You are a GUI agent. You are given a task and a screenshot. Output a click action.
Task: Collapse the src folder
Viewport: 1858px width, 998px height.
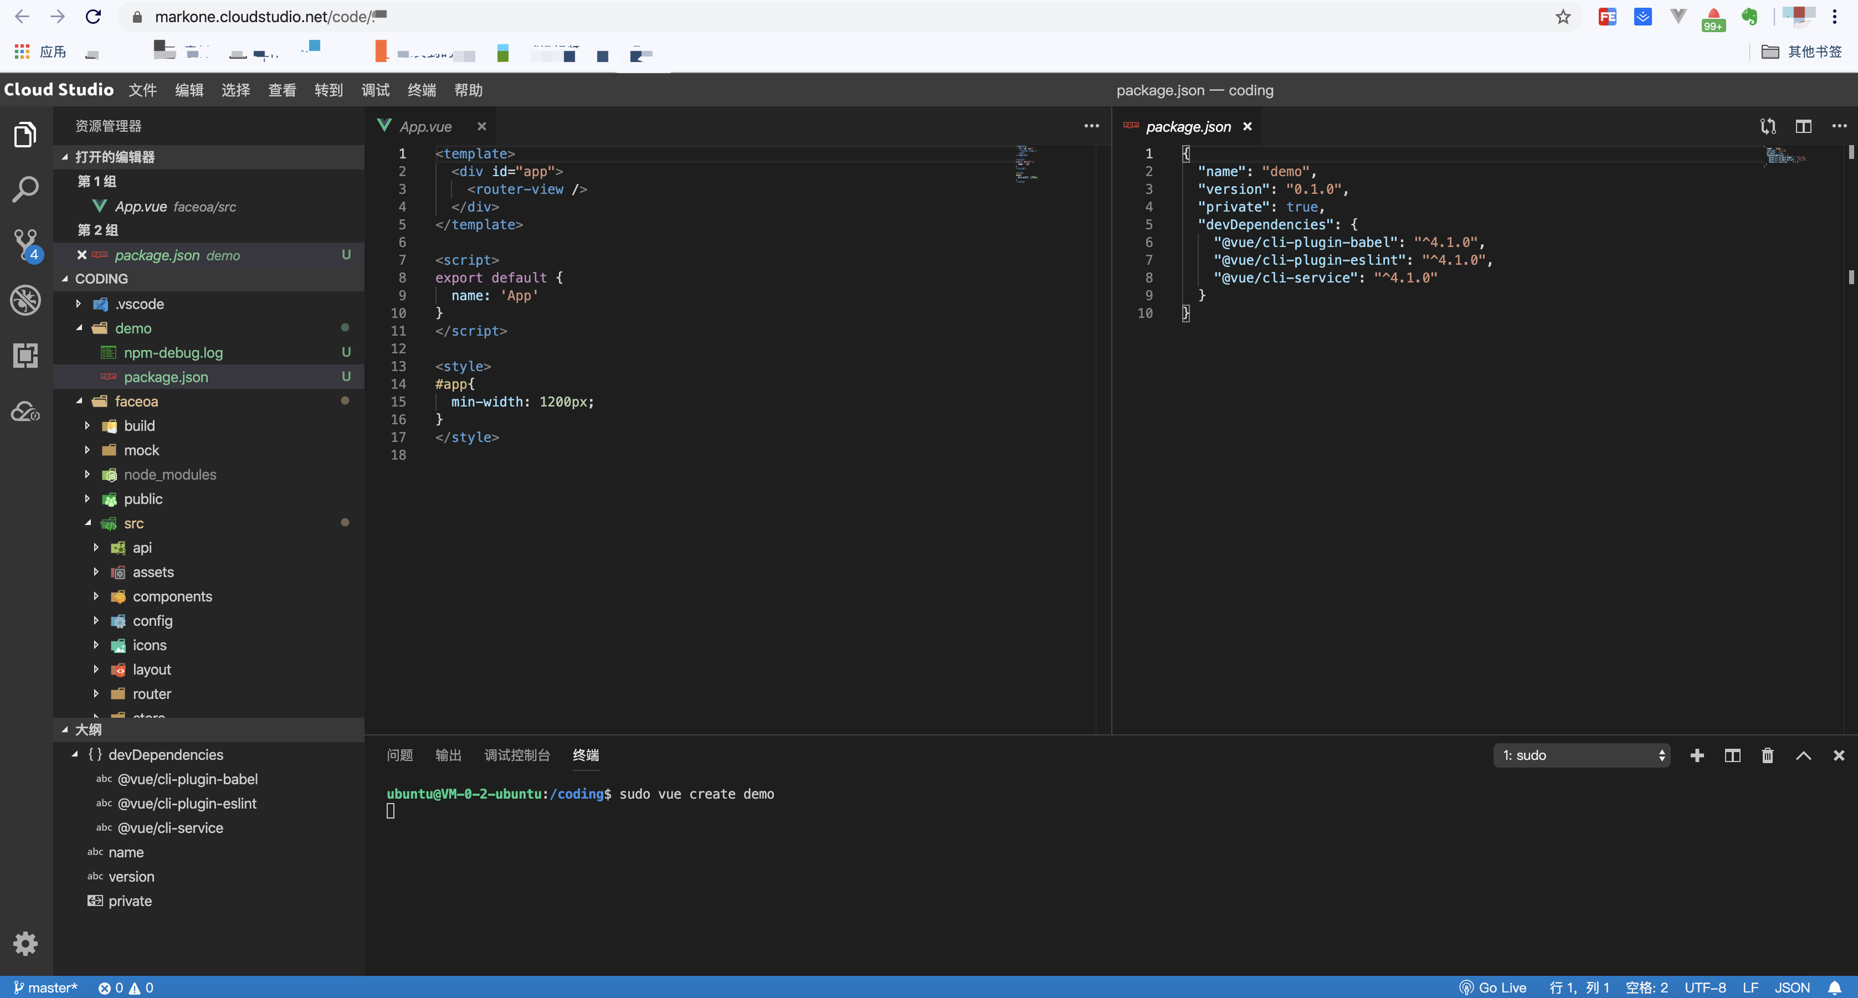[87, 523]
